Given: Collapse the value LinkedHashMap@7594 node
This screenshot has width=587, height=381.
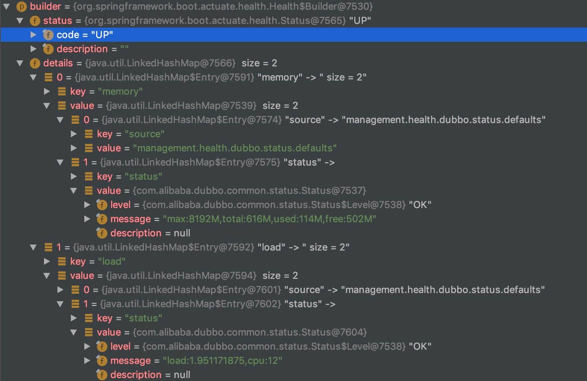Looking at the screenshot, I should click(x=47, y=275).
